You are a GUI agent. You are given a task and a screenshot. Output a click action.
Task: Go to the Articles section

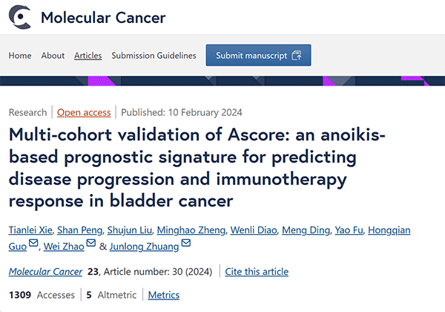[88, 56]
